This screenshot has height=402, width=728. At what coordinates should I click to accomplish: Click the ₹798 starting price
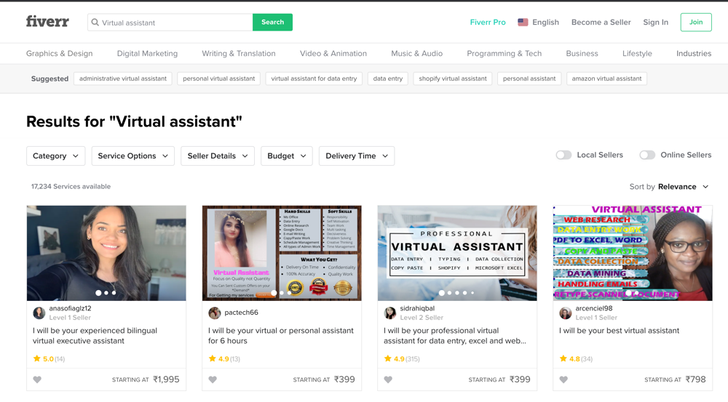pos(695,379)
